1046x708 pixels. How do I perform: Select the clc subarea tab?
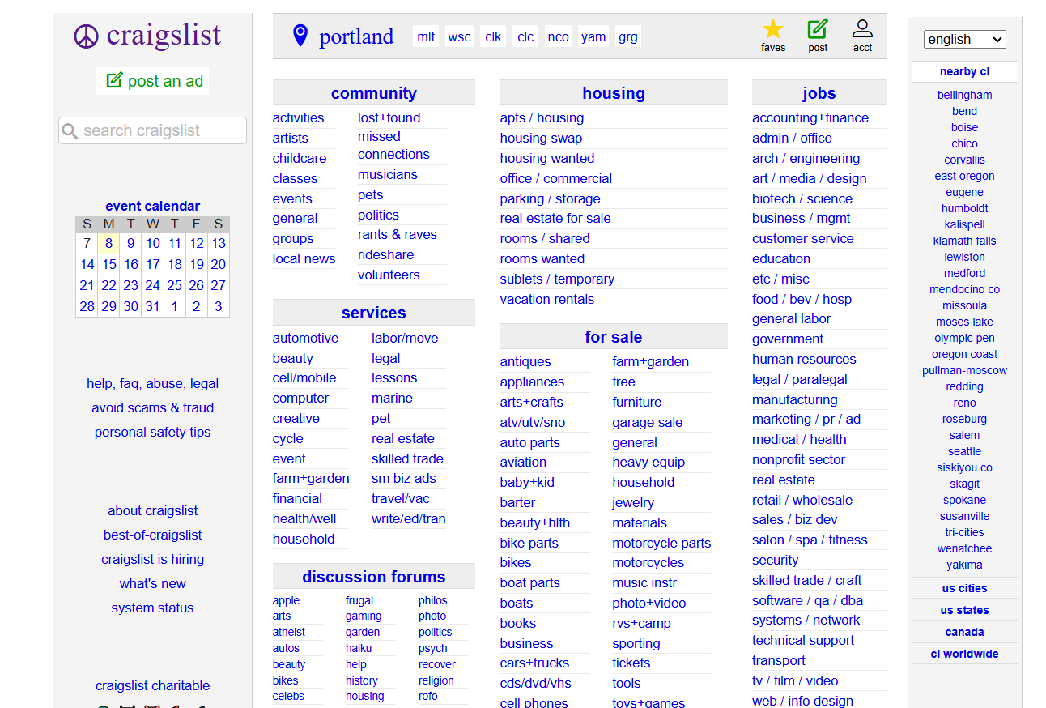(525, 36)
